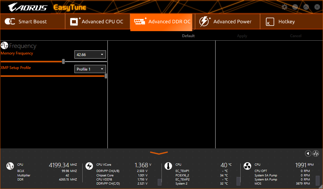
Task: Click the Cancel button
Action: tap(296, 36)
